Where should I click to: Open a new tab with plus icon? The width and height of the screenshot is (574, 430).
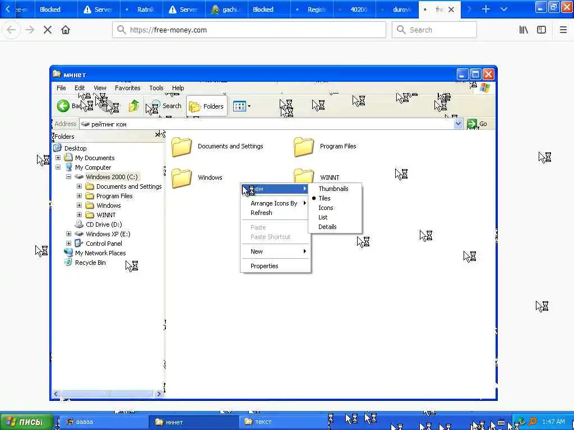(486, 9)
